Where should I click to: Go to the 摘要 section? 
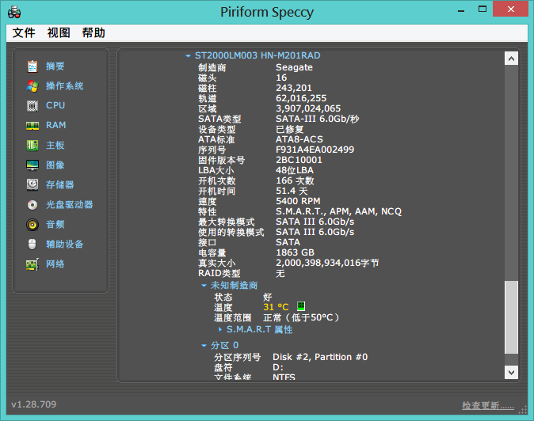55,66
